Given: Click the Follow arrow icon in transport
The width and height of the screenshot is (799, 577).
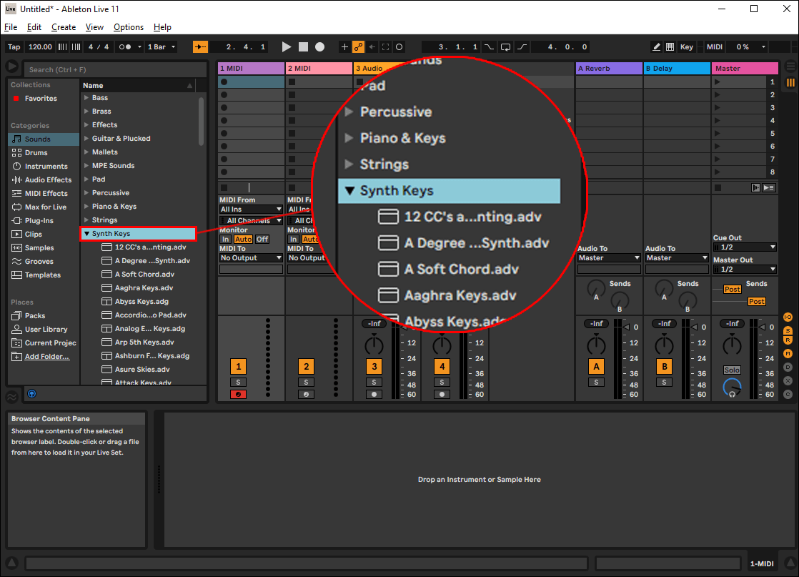Looking at the screenshot, I should coord(202,46).
